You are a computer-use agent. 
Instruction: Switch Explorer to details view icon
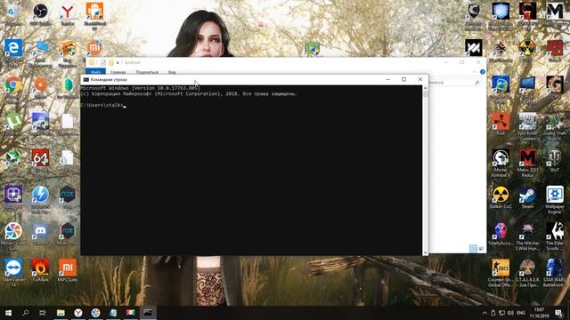473,249
